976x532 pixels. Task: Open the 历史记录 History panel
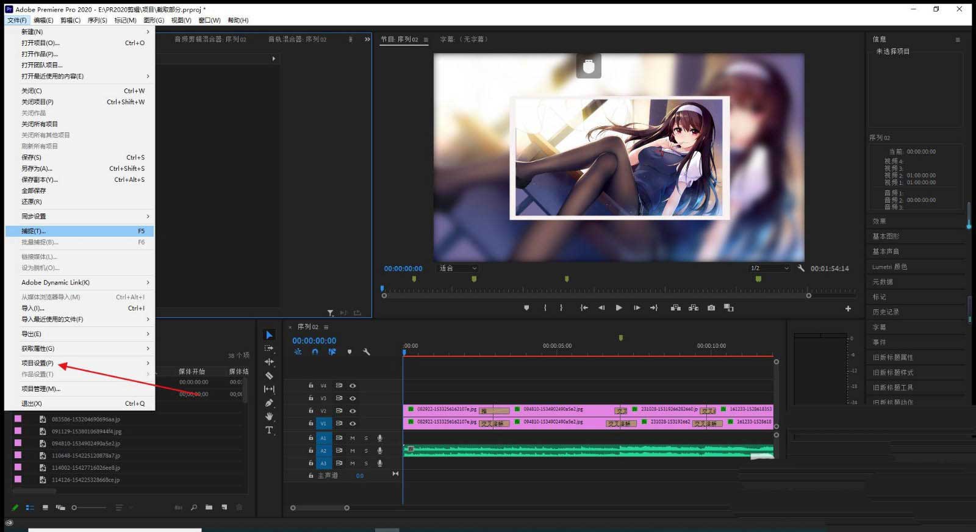tap(886, 312)
